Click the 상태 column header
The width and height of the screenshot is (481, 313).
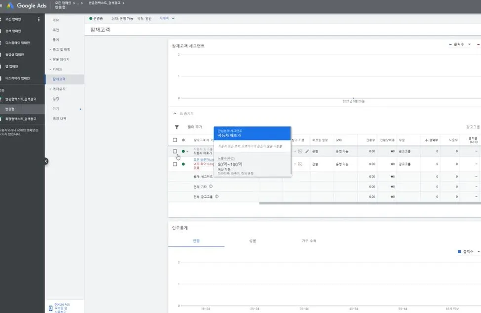click(x=339, y=140)
